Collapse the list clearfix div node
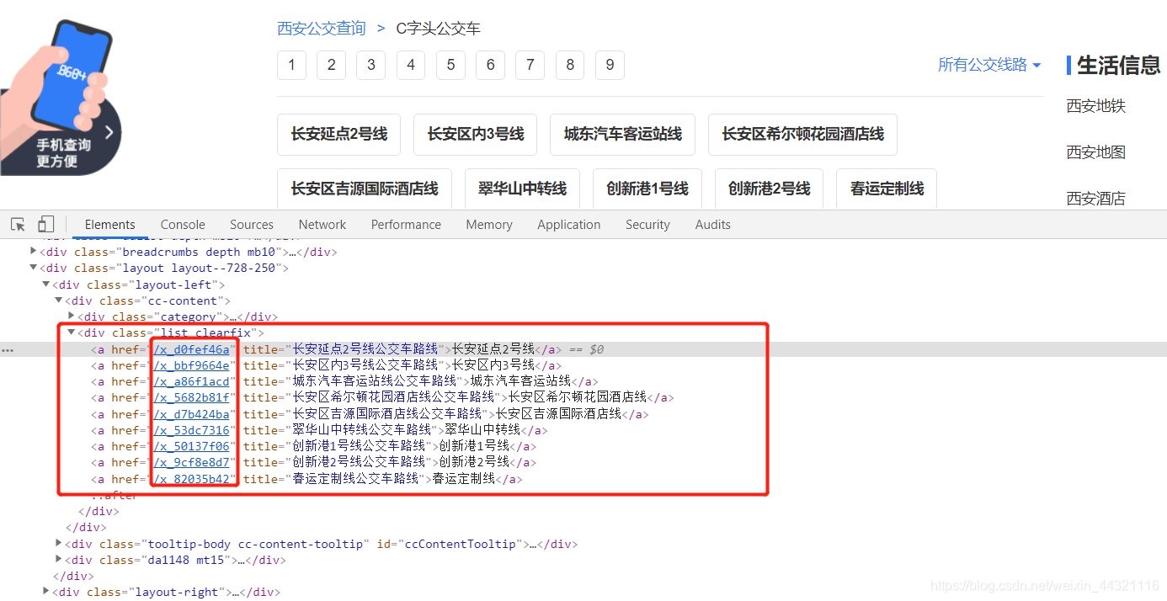 click(x=72, y=332)
